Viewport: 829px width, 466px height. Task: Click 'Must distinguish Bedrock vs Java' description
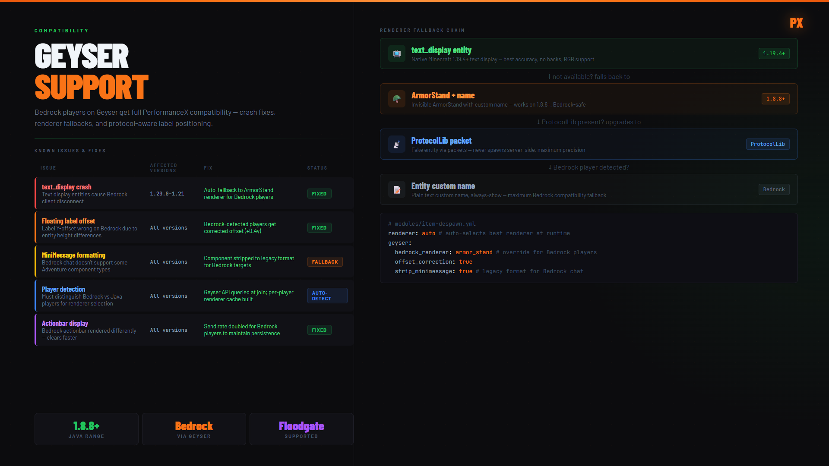point(82,300)
